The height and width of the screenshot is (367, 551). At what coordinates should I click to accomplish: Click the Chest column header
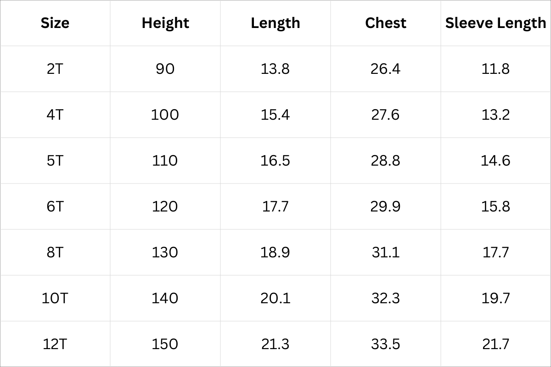[x=386, y=23]
